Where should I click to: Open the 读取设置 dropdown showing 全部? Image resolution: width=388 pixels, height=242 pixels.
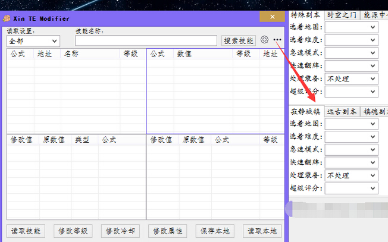[x=33, y=41]
